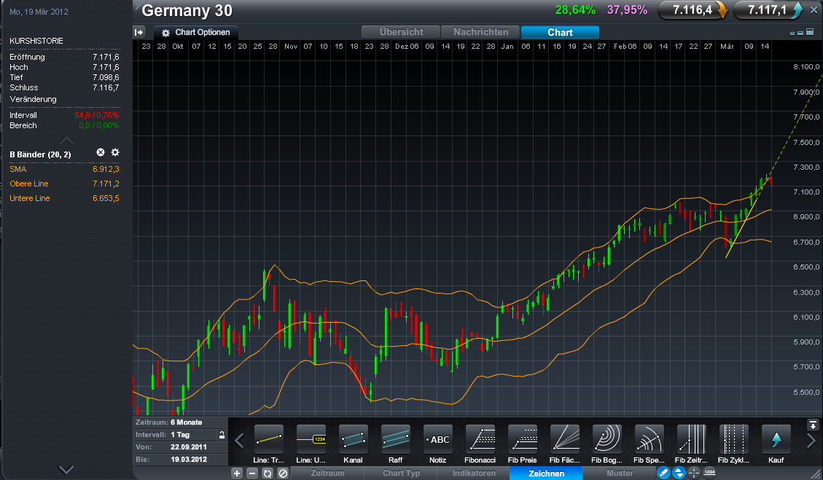Click the Schluss value 7.116,7
Screen dimensions: 823x480
tap(106, 87)
